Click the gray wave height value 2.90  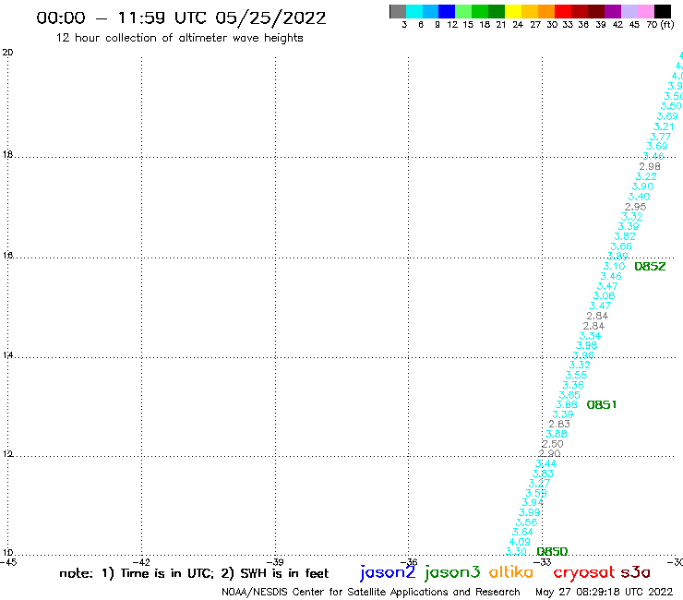click(x=550, y=453)
